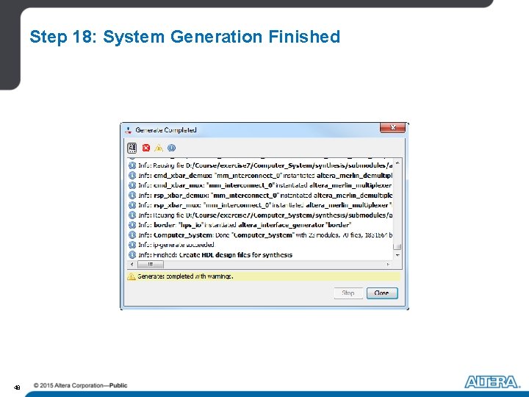Select the cmd_xbar_demux info message
This screenshot has height=397, width=529.
coord(260,176)
